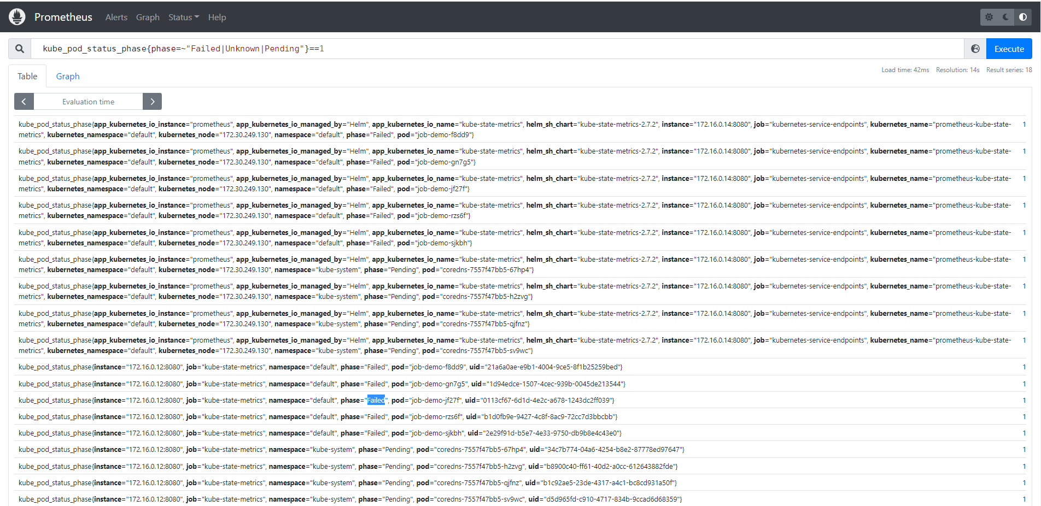Screen dimensions: 1041x506
Task: Click highlighted "Failed" text in job-demo-jf27f row
Action: click(x=376, y=401)
